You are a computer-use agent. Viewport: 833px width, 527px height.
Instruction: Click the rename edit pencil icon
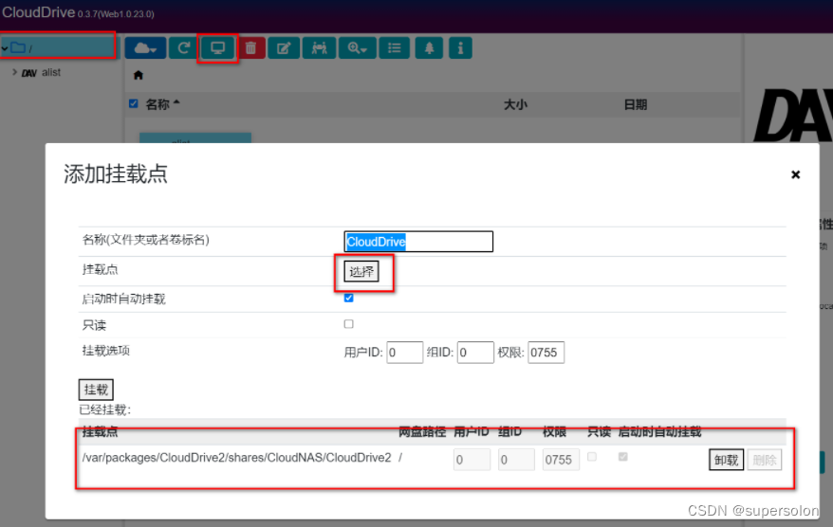[284, 48]
